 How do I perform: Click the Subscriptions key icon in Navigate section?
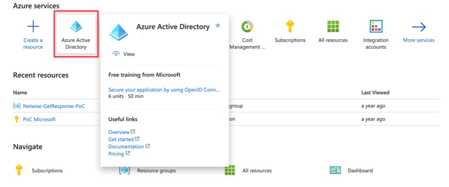pos(19,170)
